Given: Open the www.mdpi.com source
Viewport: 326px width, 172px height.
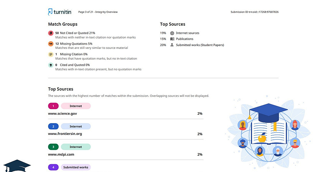Looking at the screenshot, I should click(x=61, y=154).
